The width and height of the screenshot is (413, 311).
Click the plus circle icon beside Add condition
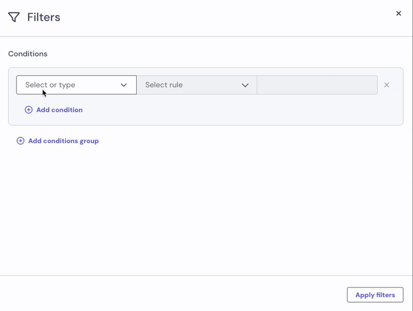click(x=28, y=110)
